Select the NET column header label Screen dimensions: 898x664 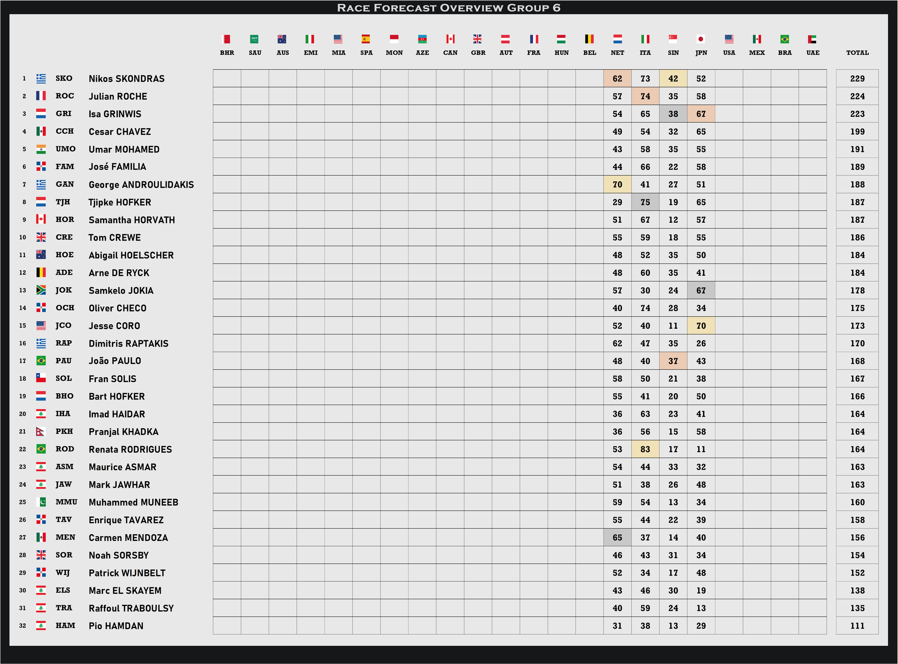coord(617,53)
